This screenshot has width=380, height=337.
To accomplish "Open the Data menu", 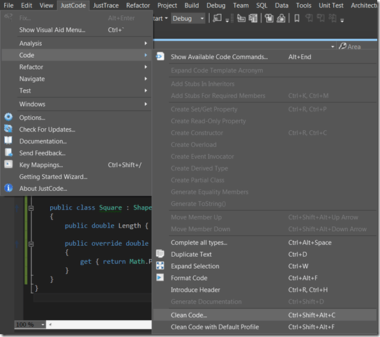I will [x=282, y=6].
